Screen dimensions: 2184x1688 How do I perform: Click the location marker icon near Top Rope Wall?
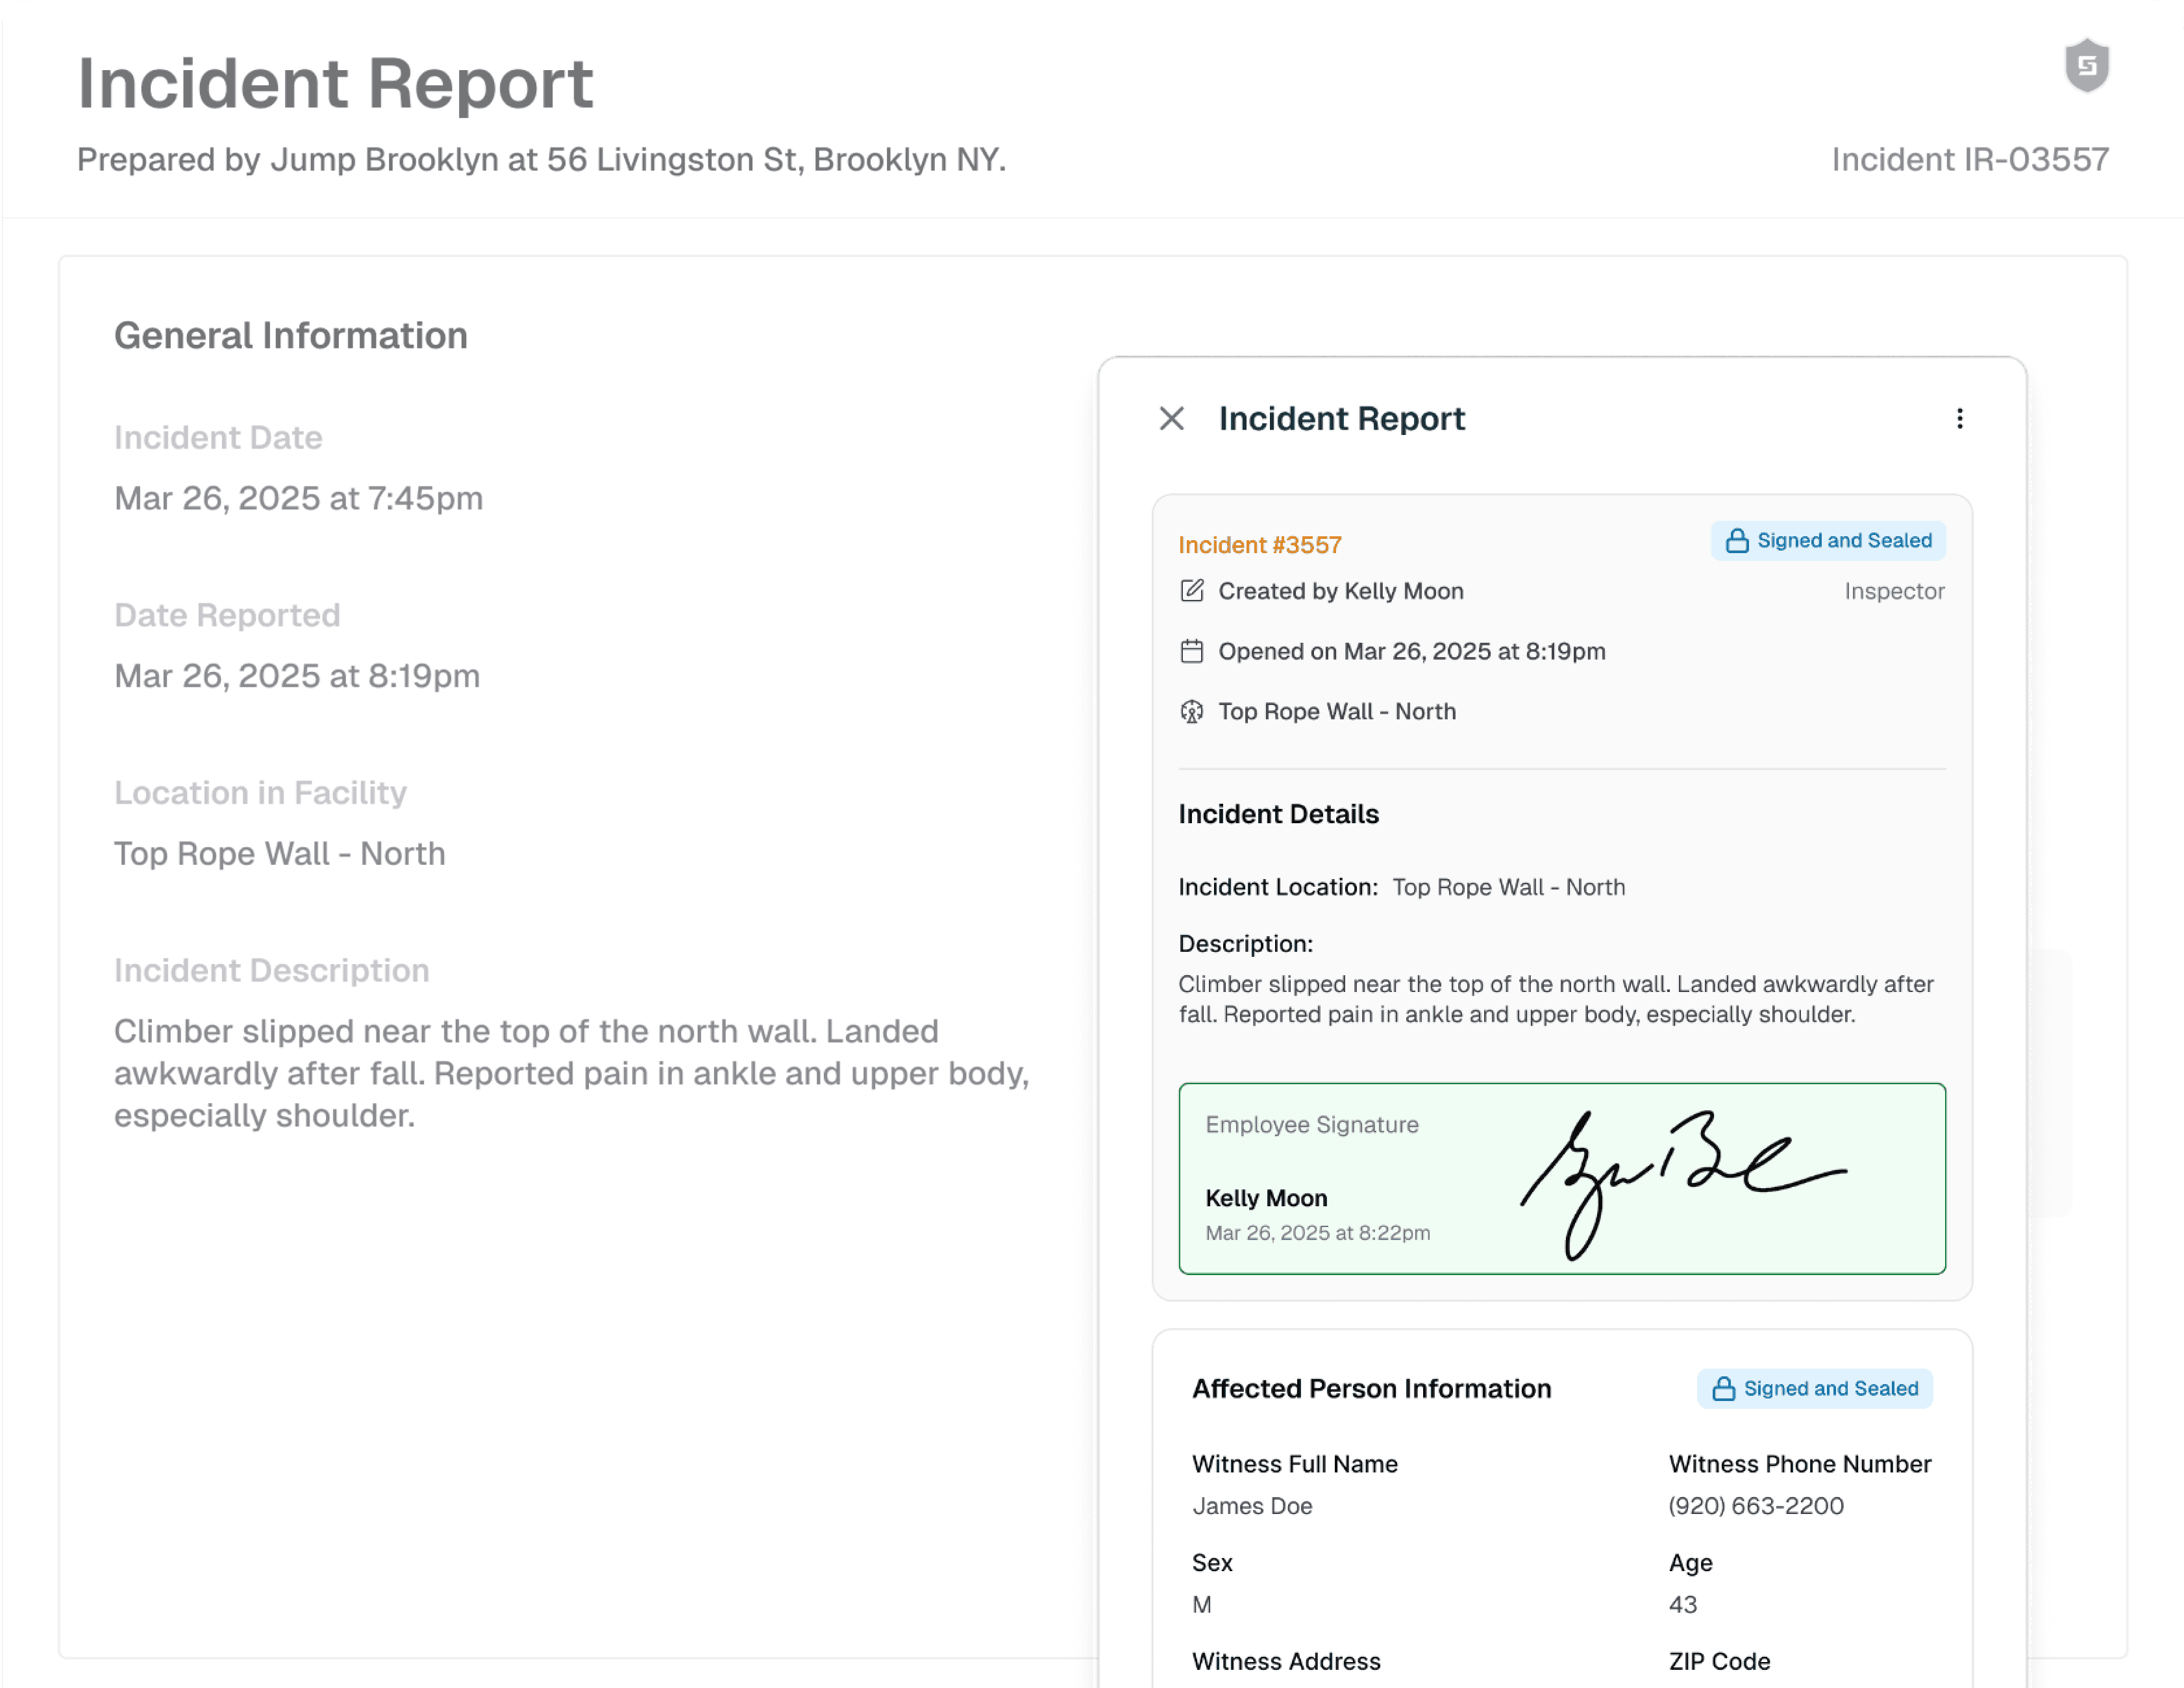coord(1192,711)
